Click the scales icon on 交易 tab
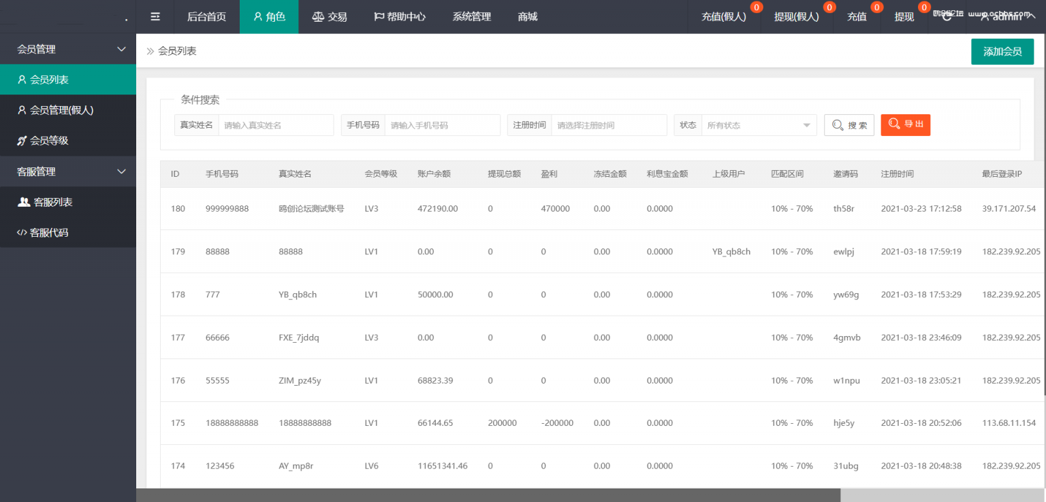Image resolution: width=1046 pixels, height=502 pixels. [317, 17]
